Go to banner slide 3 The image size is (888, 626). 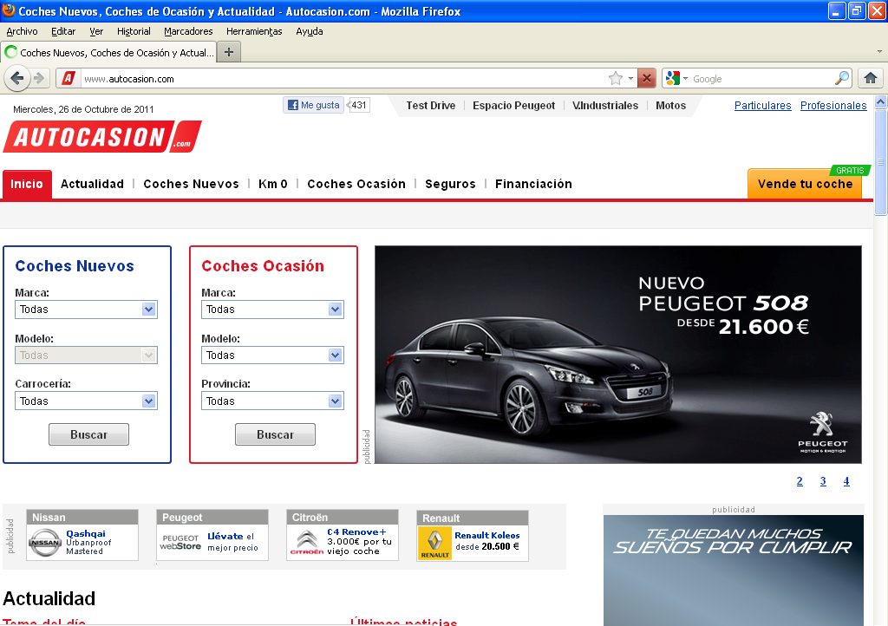(x=823, y=481)
